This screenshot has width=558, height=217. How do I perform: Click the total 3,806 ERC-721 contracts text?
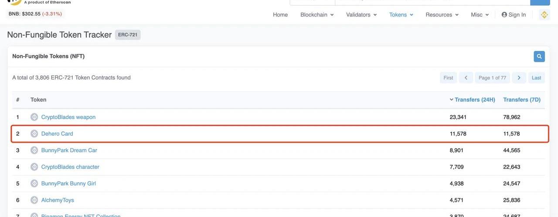pyautogui.click(x=71, y=77)
